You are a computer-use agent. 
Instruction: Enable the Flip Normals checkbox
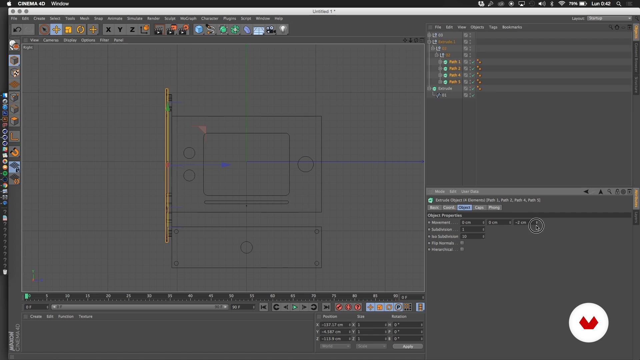(462, 243)
